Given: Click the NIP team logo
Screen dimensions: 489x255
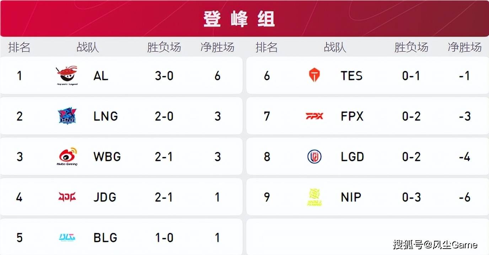Looking at the screenshot, I should click(314, 197).
